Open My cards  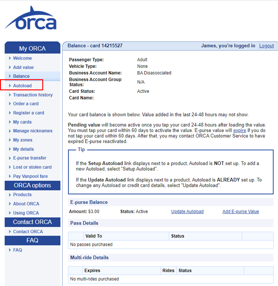pyautogui.click(x=22, y=122)
